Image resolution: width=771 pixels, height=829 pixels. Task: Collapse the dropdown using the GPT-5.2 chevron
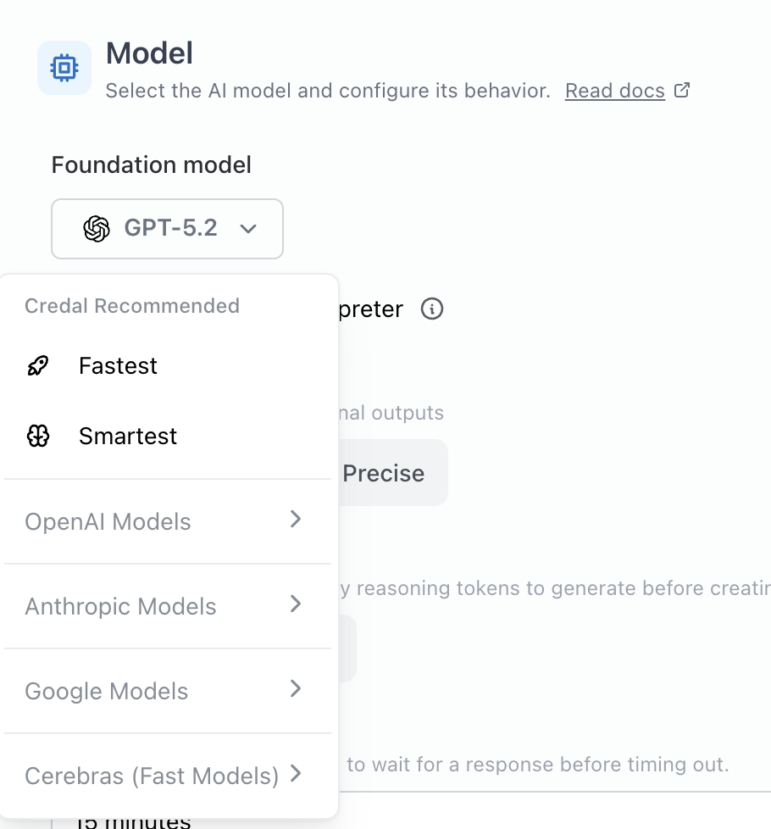pos(248,229)
